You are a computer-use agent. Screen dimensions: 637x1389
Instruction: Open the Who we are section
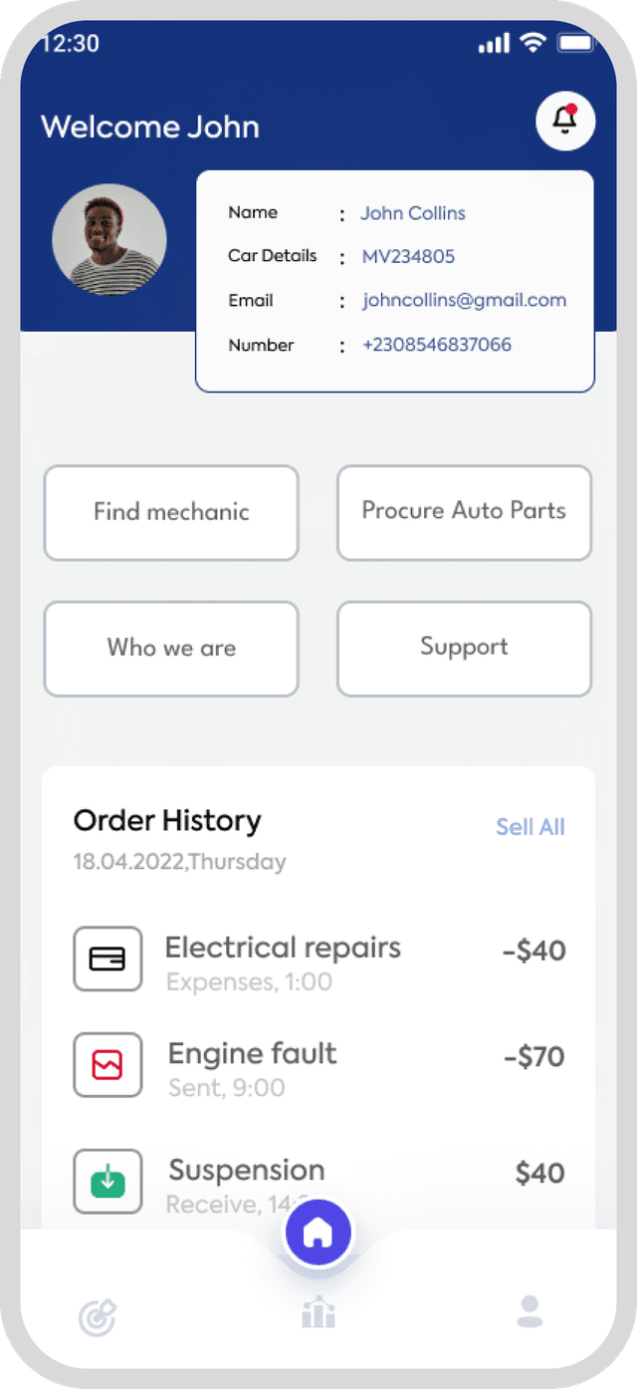click(x=171, y=649)
